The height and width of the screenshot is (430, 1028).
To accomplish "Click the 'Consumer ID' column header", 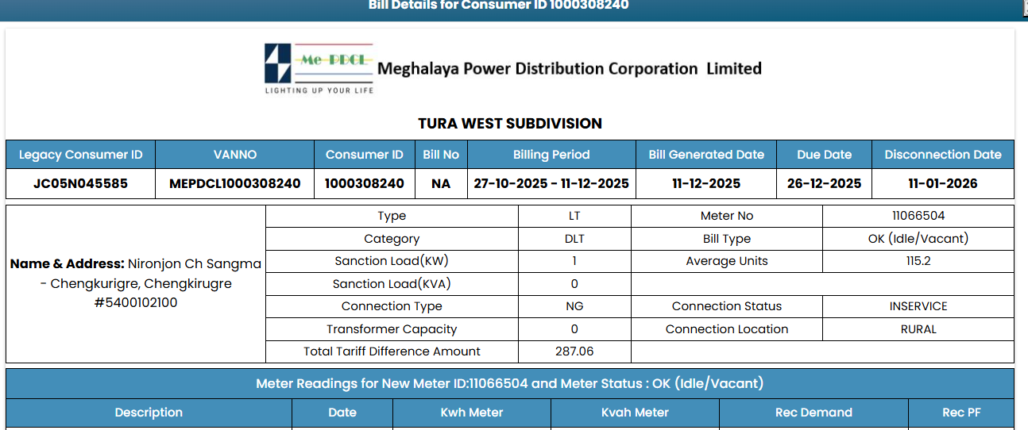I will (x=365, y=155).
